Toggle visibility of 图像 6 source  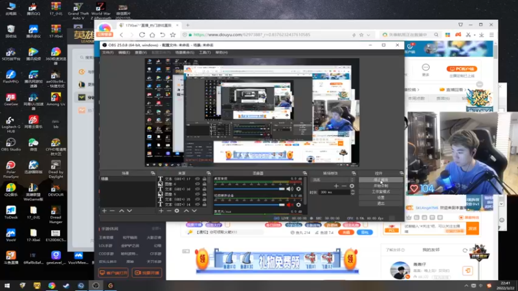[x=197, y=184]
